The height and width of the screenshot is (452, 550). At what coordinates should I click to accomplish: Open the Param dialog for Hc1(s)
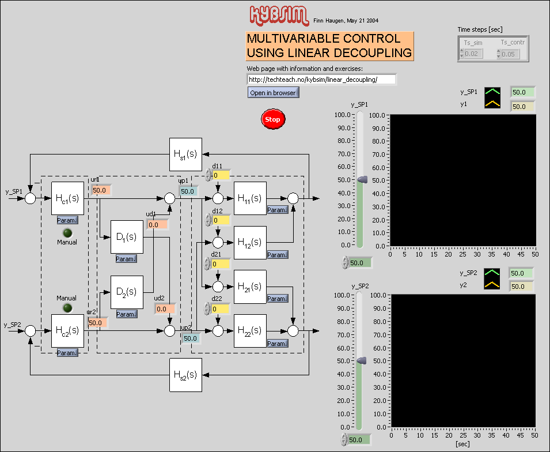[67, 220]
